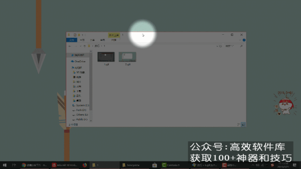Click the navigation pane scrollbar thumb
Screen dimensions: 301x169
(x=91, y=81)
